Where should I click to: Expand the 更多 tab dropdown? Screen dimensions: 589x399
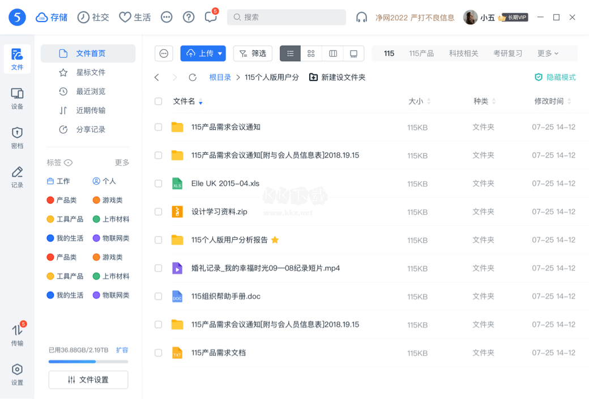point(547,53)
